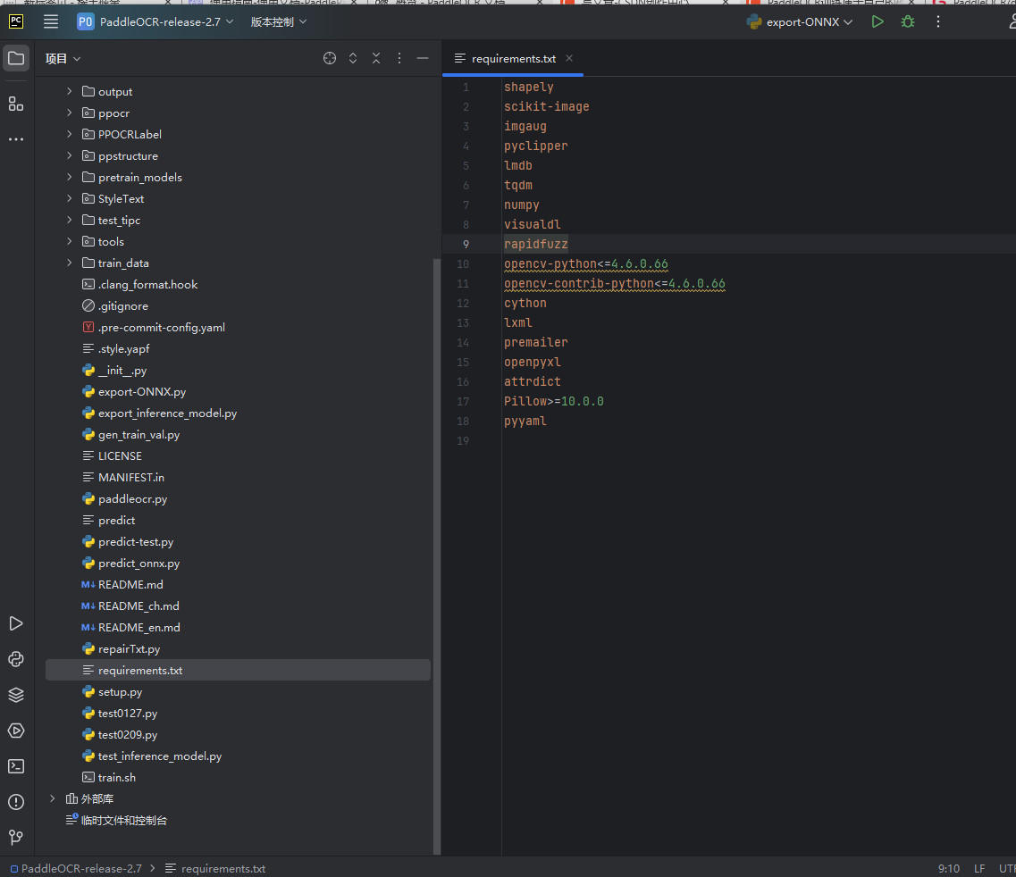This screenshot has width=1016, height=877.
Task: Expand the StyleText folder
Action: (x=70, y=198)
